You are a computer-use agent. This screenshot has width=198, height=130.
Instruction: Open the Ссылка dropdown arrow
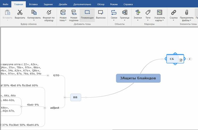173,20
